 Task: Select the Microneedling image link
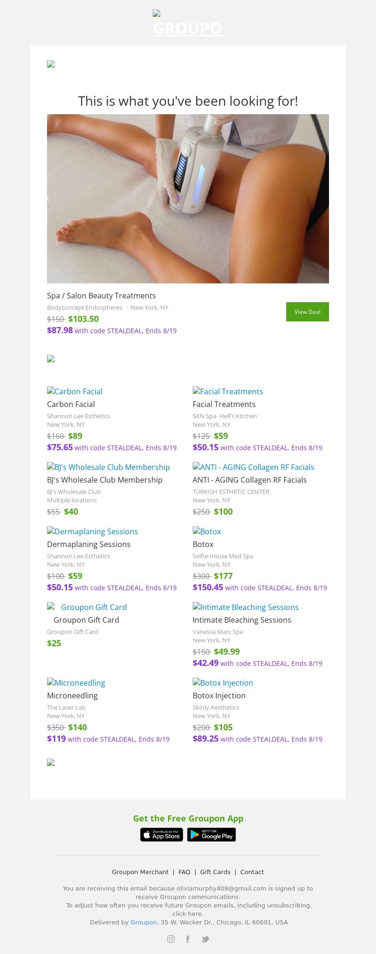76,682
